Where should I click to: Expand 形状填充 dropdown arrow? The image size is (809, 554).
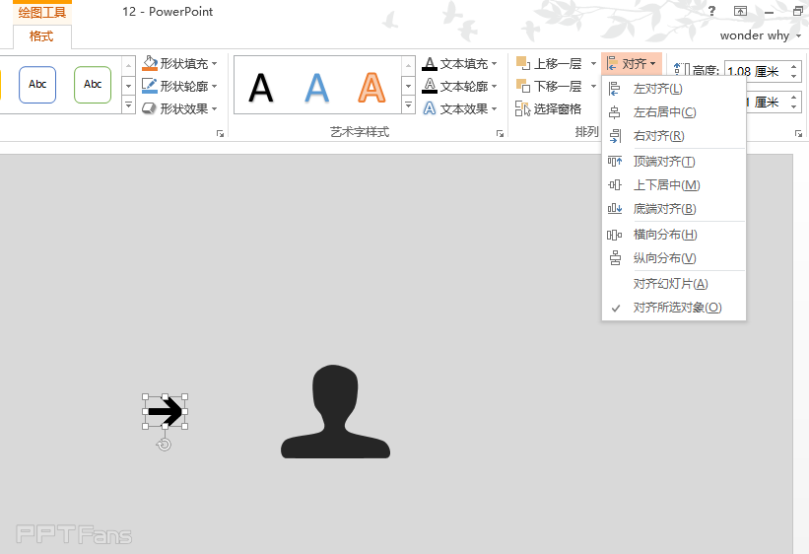[x=216, y=64]
